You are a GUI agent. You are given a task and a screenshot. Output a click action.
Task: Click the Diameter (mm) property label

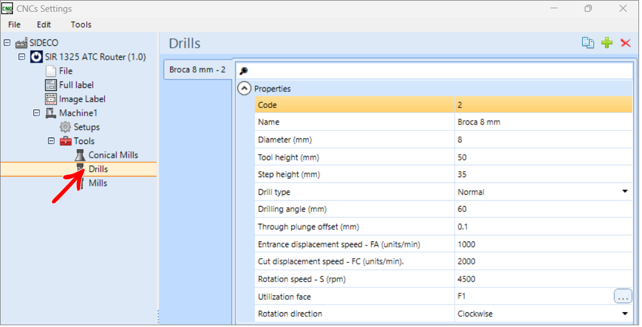pyautogui.click(x=285, y=140)
